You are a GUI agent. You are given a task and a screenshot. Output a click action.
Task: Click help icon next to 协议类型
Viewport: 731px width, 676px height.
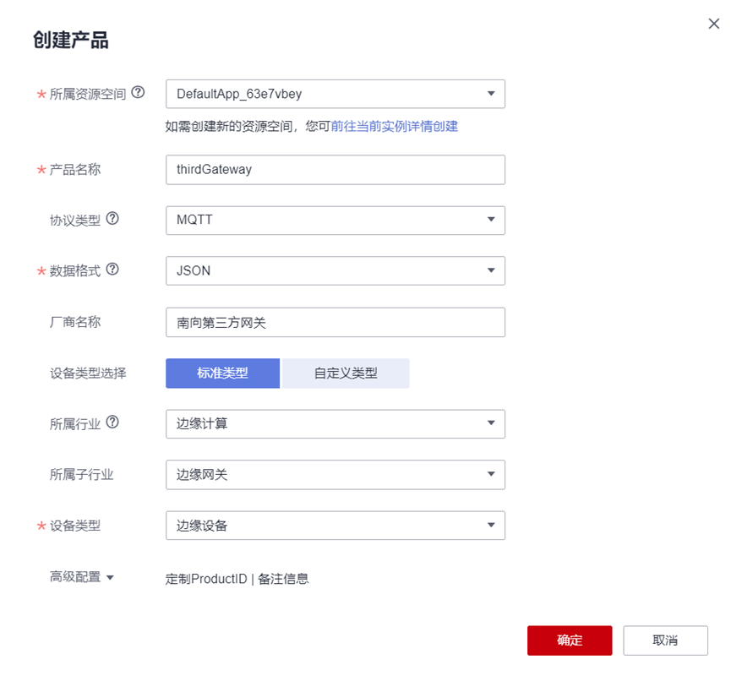coord(112,219)
